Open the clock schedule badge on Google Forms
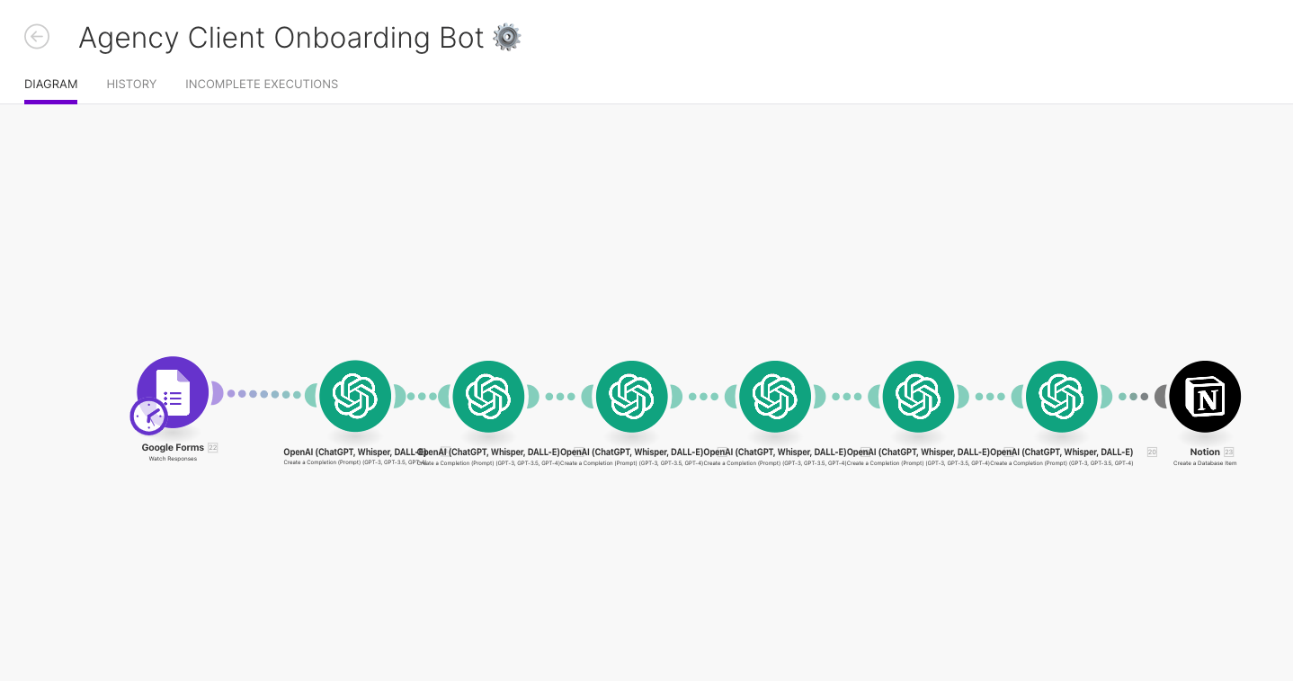Viewport: 1293px width, 681px height. [x=148, y=417]
